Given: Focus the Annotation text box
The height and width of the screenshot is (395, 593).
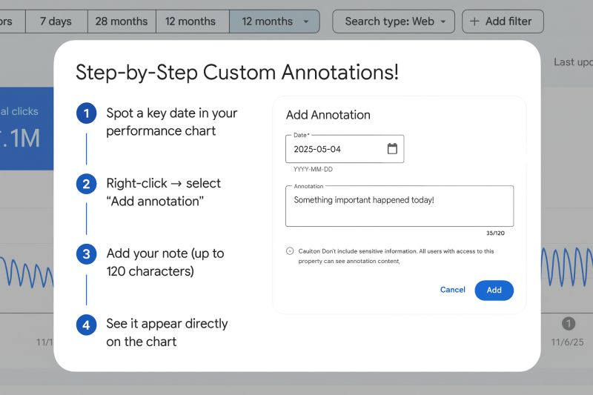Looking at the screenshot, I should pyautogui.click(x=399, y=206).
